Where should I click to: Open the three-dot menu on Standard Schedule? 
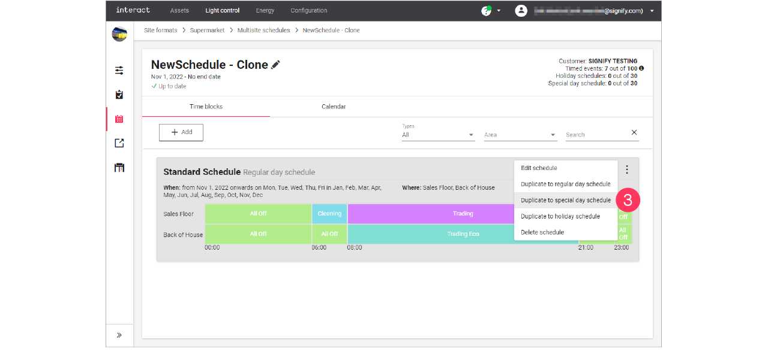pyautogui.click(x=626, y=169)
